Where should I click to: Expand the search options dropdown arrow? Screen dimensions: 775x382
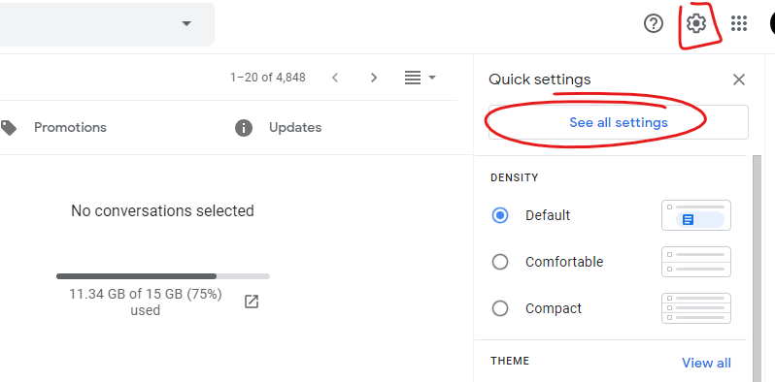point(186,23)
